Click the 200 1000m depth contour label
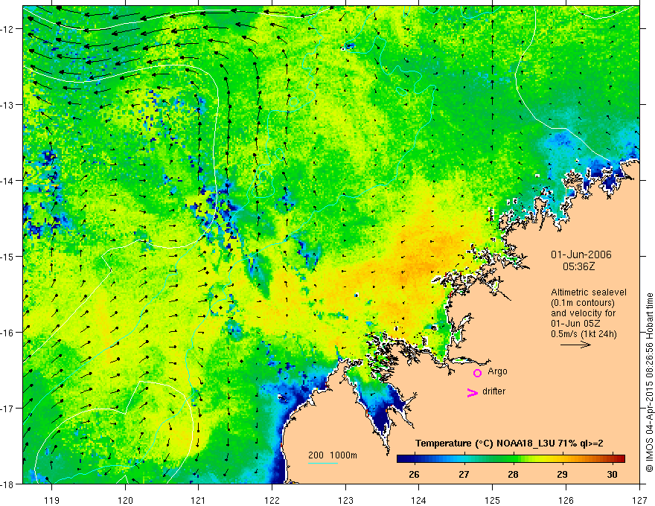The height and width of the screenshot is (506, 655). (333, 455)
